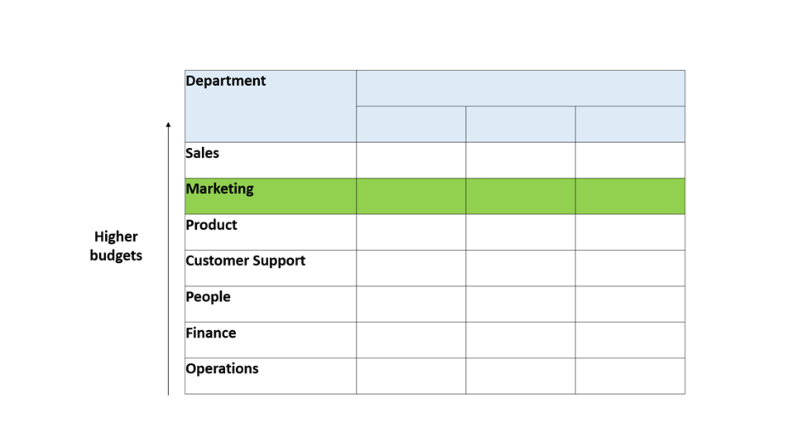The width and height of the screenshot is (787, 443).
Task: Select the last green cell in Marketing row
Action: click(630, 196)
